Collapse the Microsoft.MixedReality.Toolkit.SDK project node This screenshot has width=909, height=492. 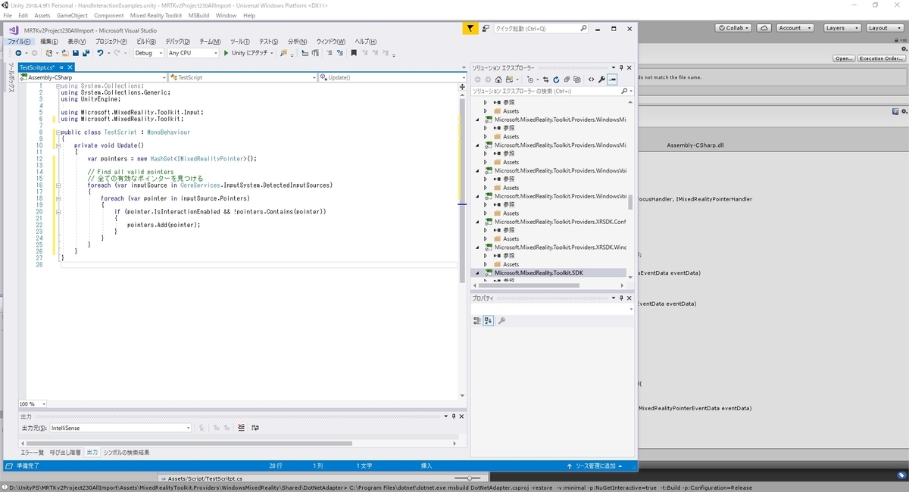[478, 272]
